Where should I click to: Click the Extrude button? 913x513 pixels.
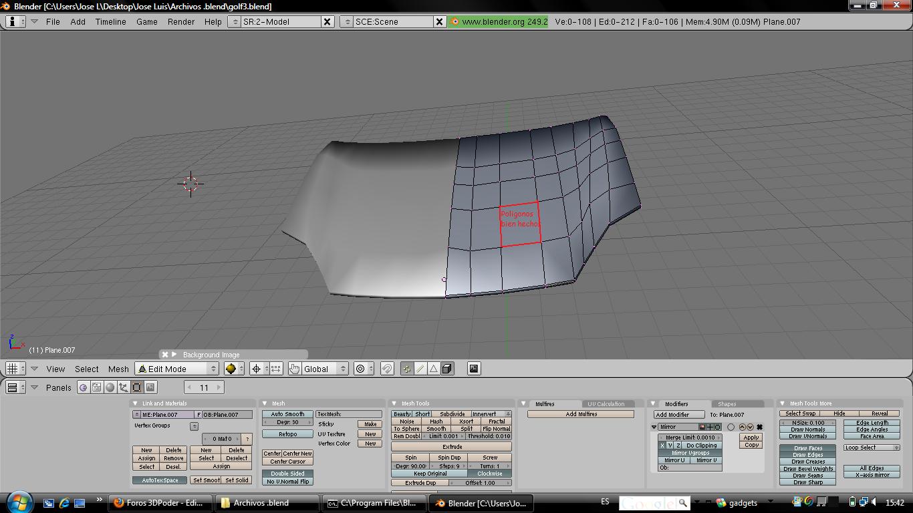coord(452,447)
